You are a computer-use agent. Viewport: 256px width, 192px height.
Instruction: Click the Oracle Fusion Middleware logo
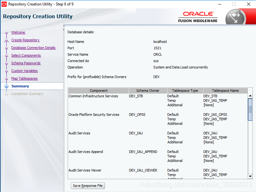[198, 17]
